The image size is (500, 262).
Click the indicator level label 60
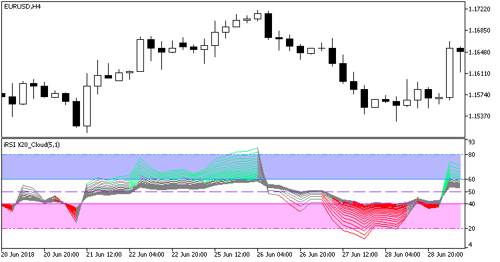472,180
